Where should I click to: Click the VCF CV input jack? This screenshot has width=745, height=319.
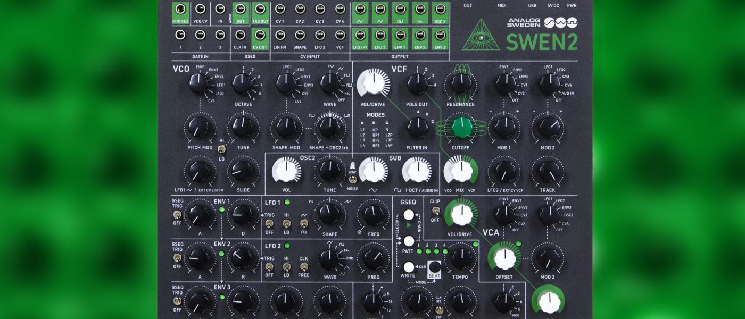[340, 35]
